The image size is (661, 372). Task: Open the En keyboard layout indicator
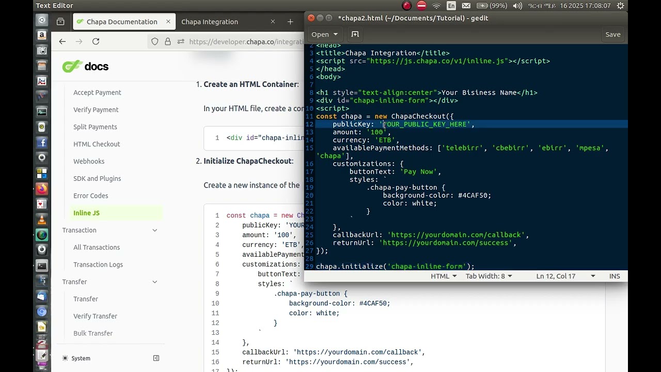click(x=451, y=6)
